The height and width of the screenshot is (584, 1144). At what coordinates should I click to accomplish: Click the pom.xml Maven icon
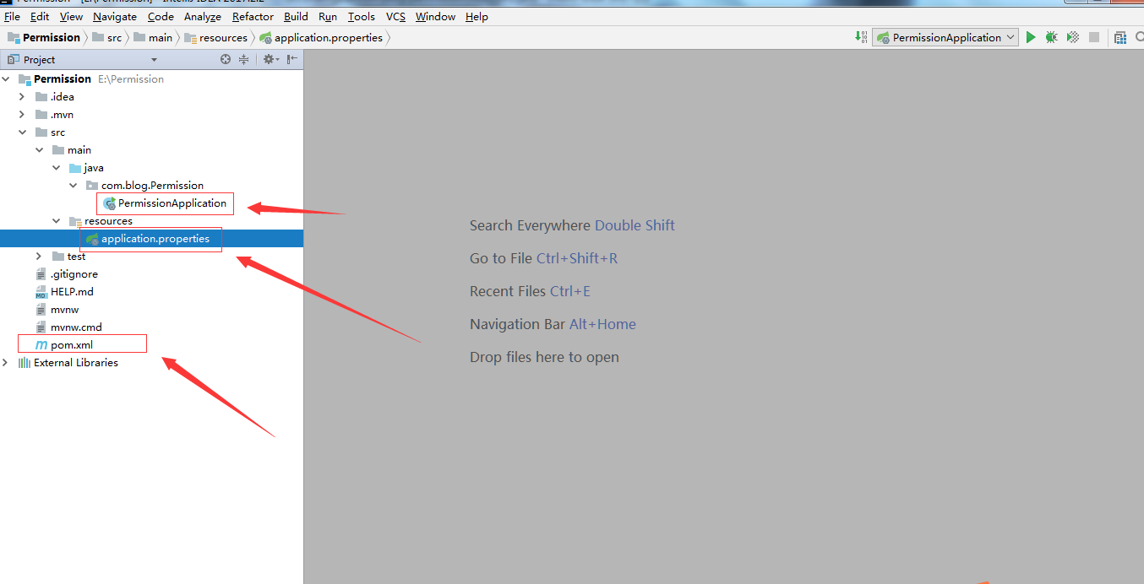click(x=41, y=345)
